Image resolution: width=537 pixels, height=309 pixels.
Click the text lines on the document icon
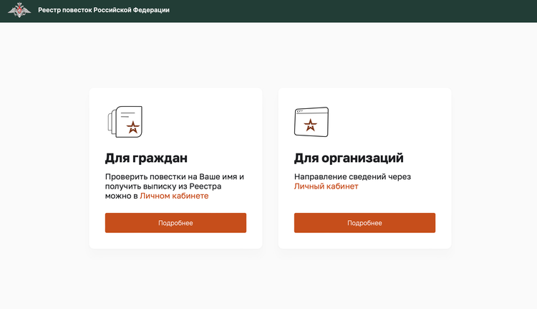point(127,113)
